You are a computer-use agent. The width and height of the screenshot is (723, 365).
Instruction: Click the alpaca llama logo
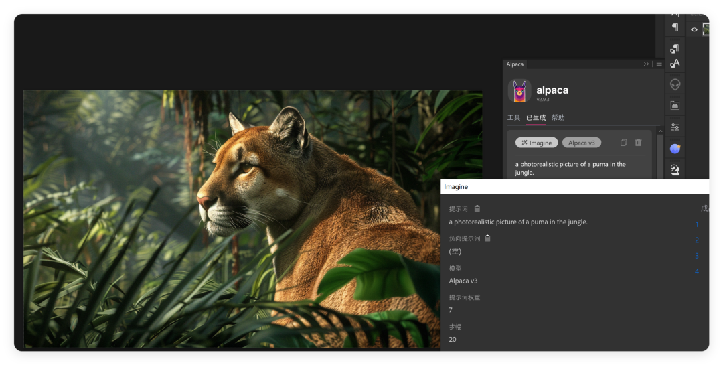pos(519,91)
